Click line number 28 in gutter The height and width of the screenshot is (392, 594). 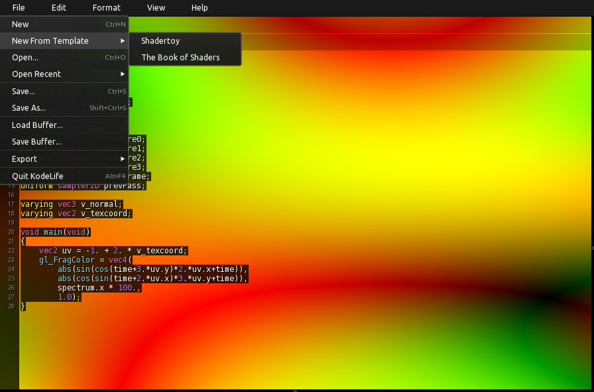11,306
